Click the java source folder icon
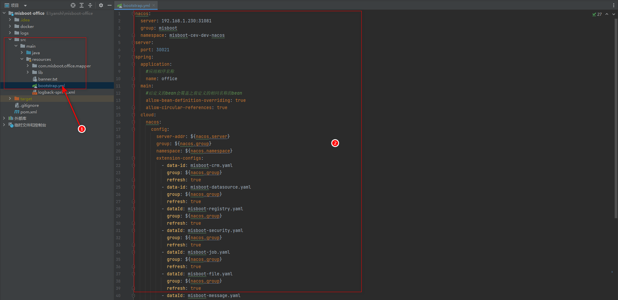This screenshot has width=618, height=300. [29, 53]
